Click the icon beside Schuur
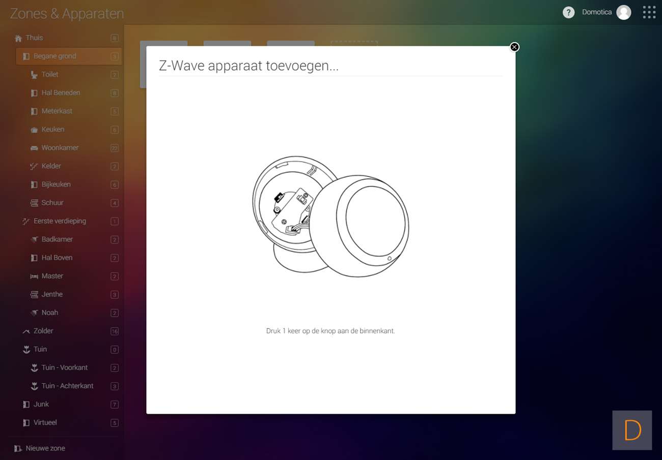 (x=34, y=203)
